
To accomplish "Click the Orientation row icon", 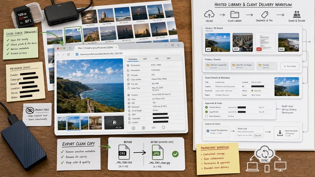I will (x=128, y=70).
